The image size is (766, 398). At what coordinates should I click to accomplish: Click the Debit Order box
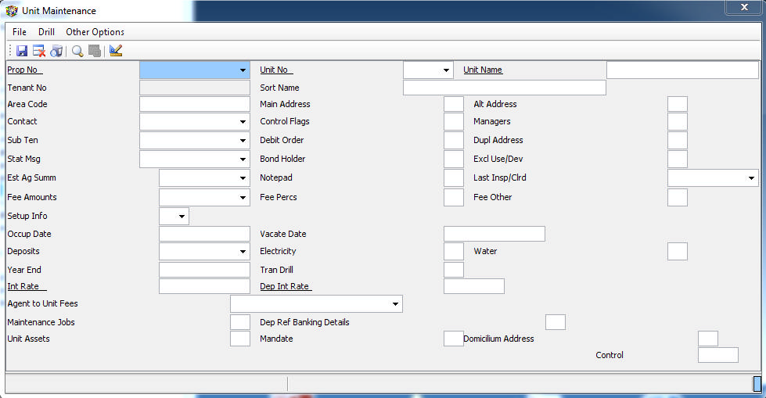pos(453,141)
